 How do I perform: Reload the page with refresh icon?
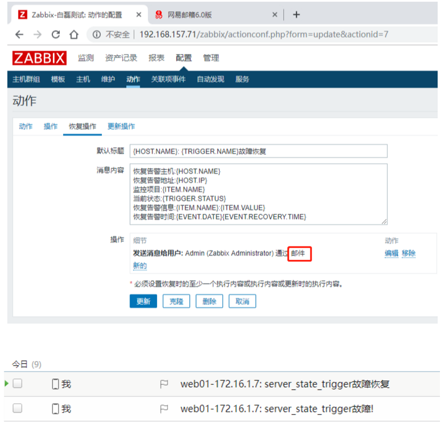pos(56,34)
